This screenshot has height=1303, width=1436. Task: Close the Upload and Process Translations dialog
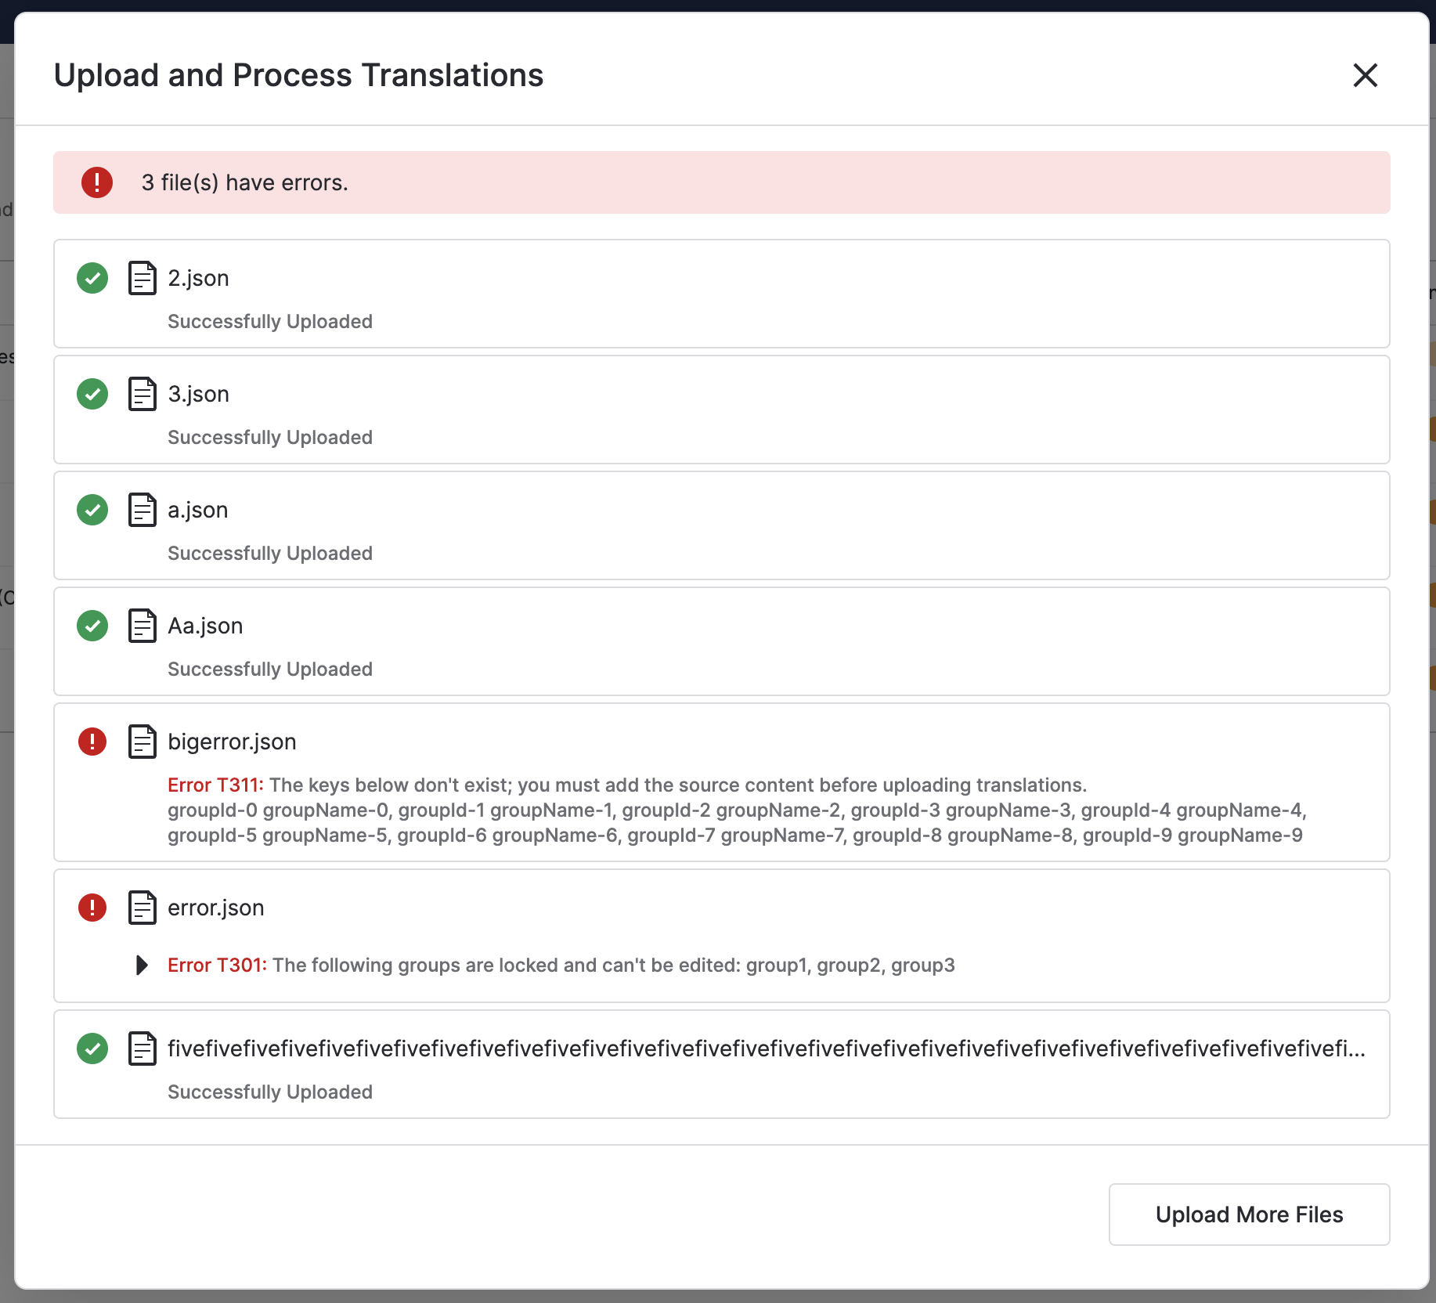(1365, 75)
